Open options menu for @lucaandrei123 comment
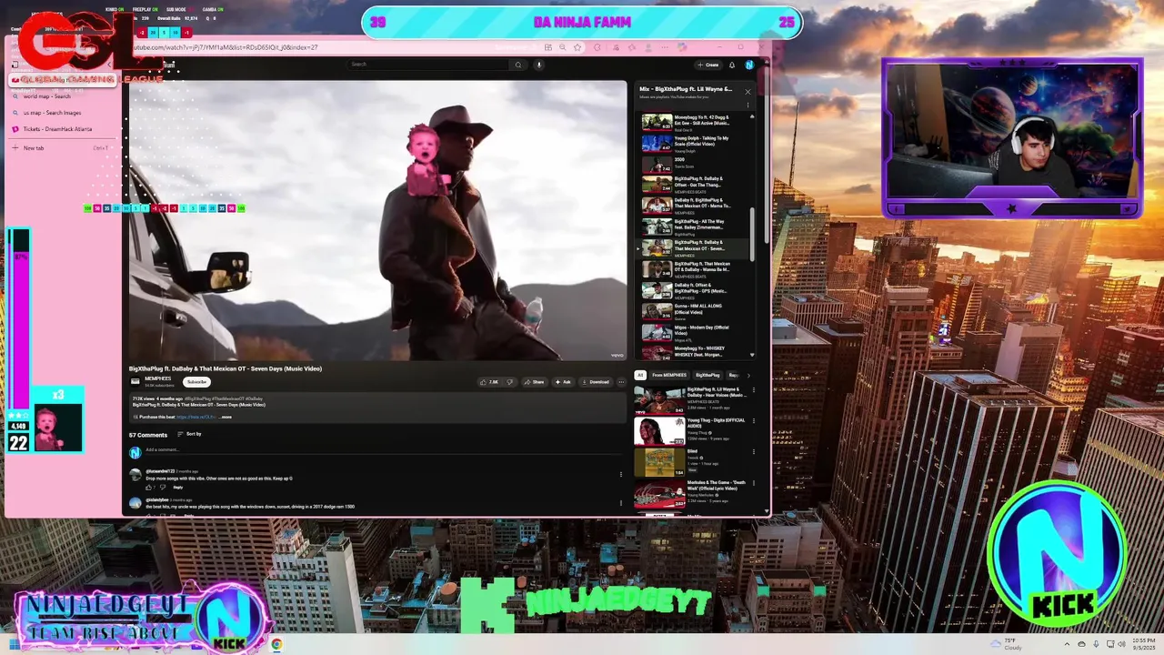This screenshot has width=1164, height=655. coord(621,474)
